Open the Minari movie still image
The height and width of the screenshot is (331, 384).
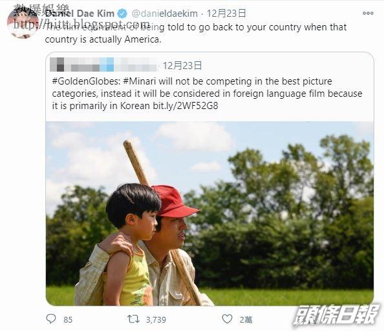[x=209, y=214]
